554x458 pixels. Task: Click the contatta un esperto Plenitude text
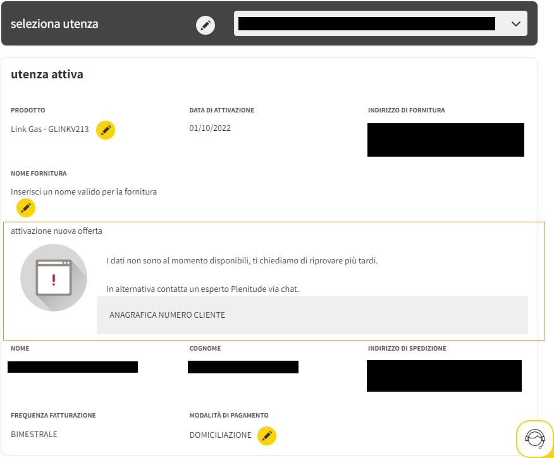click(202, 289)
